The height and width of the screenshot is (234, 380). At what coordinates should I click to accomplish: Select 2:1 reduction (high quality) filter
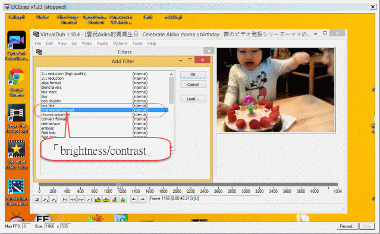[x=105, y=74]
